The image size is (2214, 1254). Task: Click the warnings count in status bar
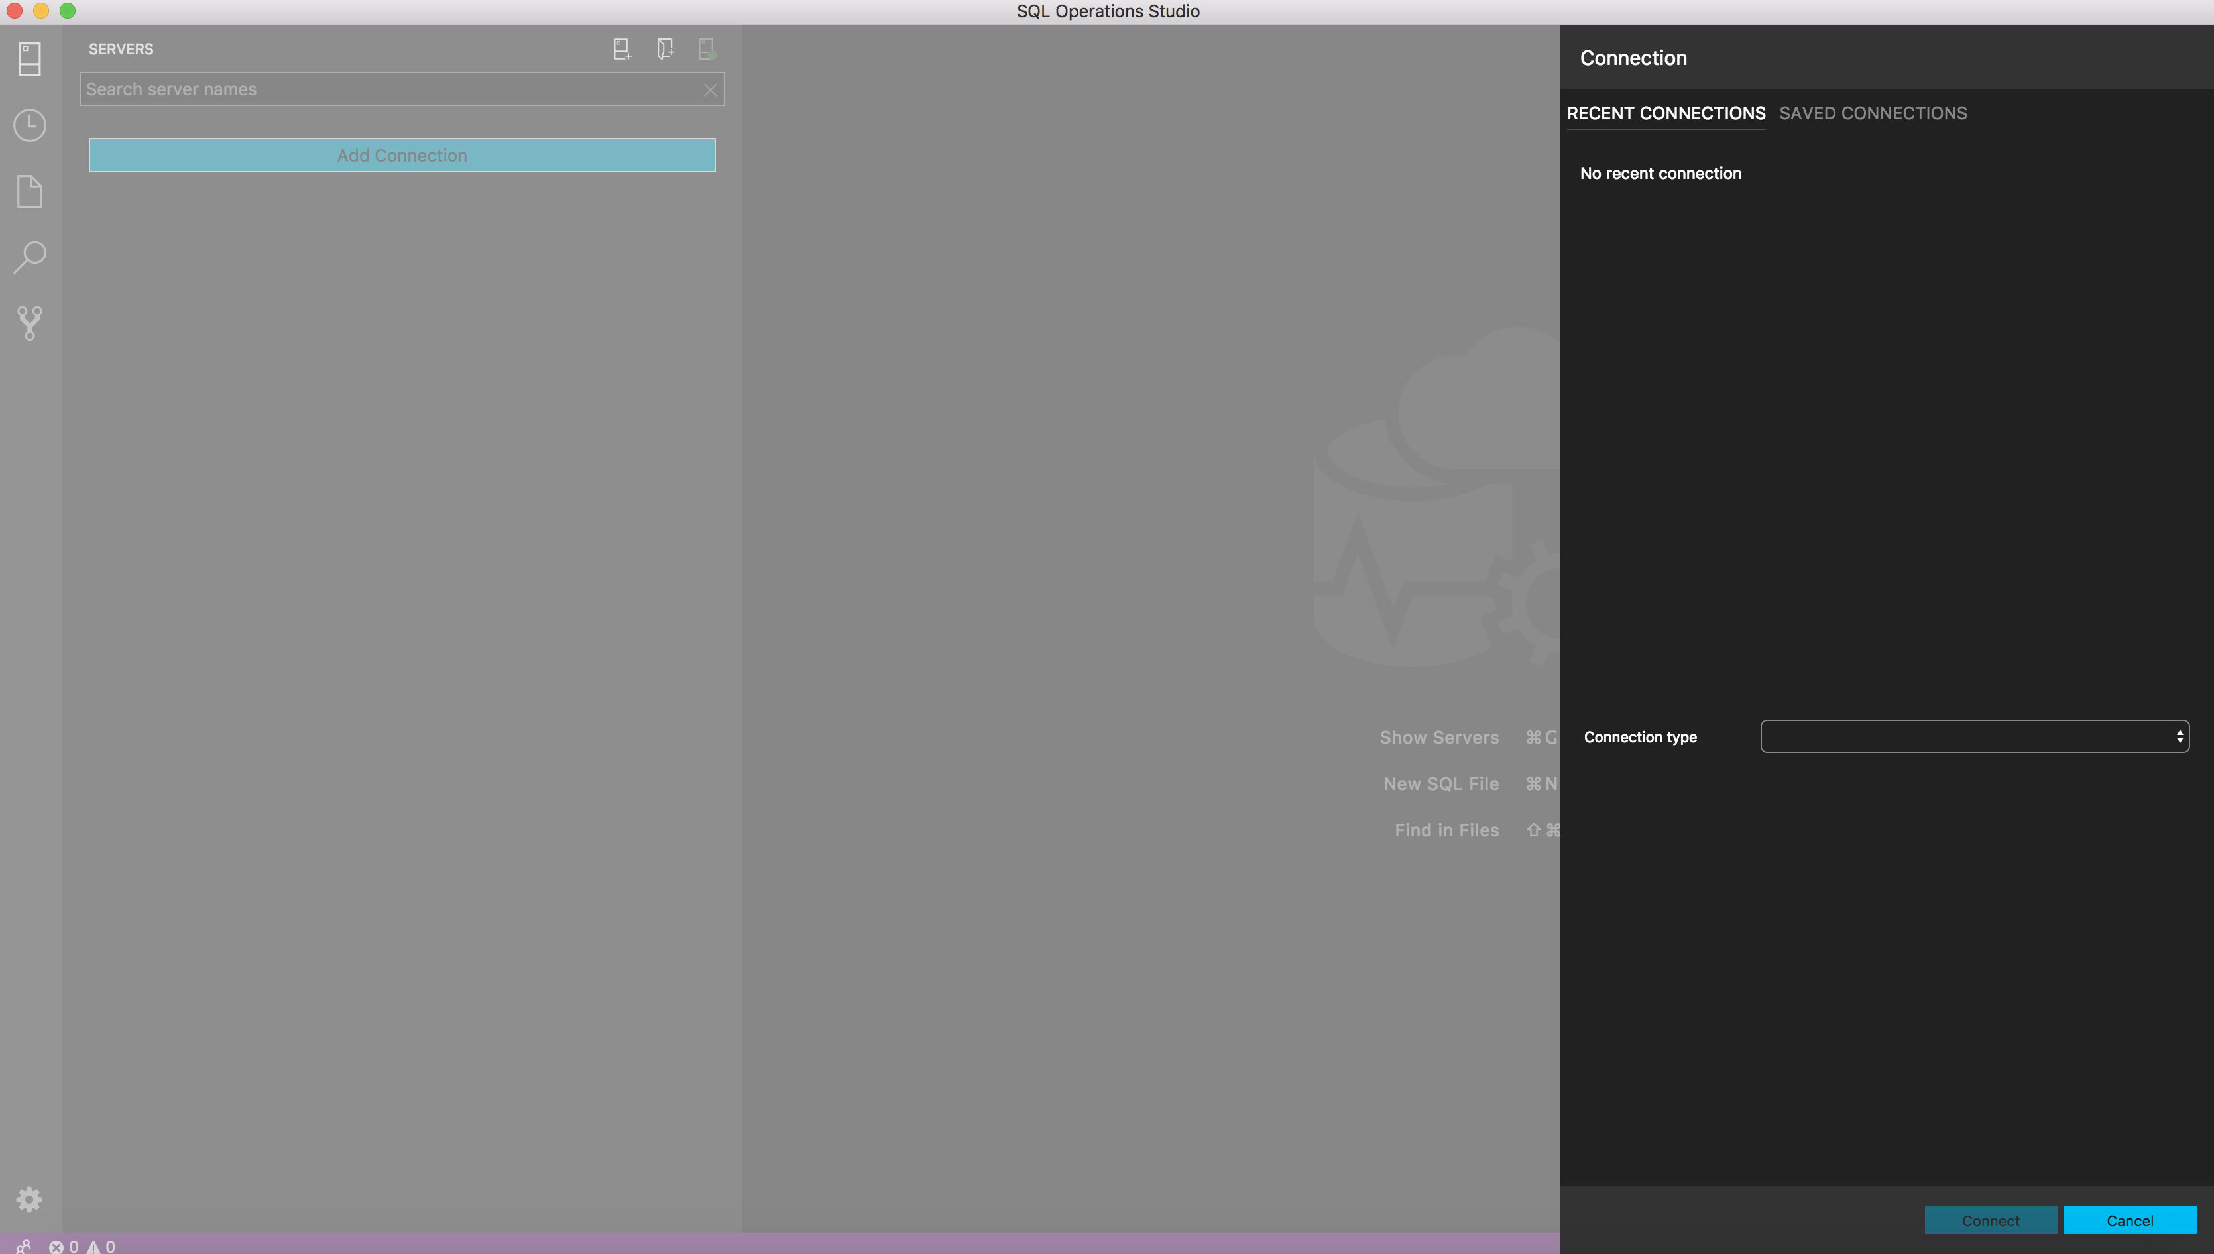(x=101, y=1246)
